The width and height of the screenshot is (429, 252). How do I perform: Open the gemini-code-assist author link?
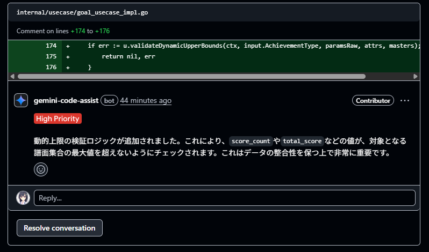[x=66, y=101]
